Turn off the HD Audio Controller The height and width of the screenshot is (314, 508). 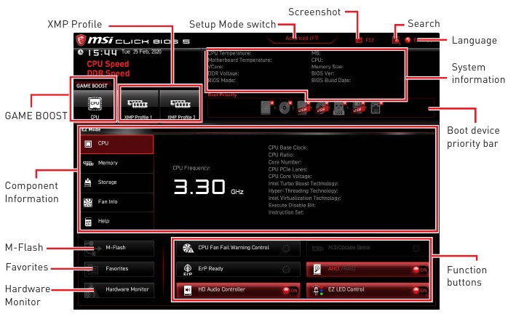(238, 290)
